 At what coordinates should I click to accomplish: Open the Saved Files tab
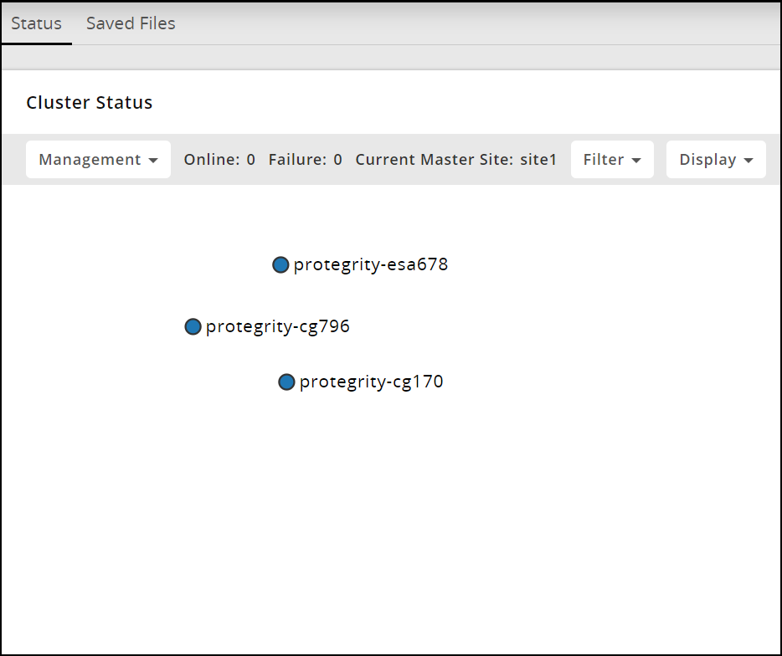pos(131,23)
